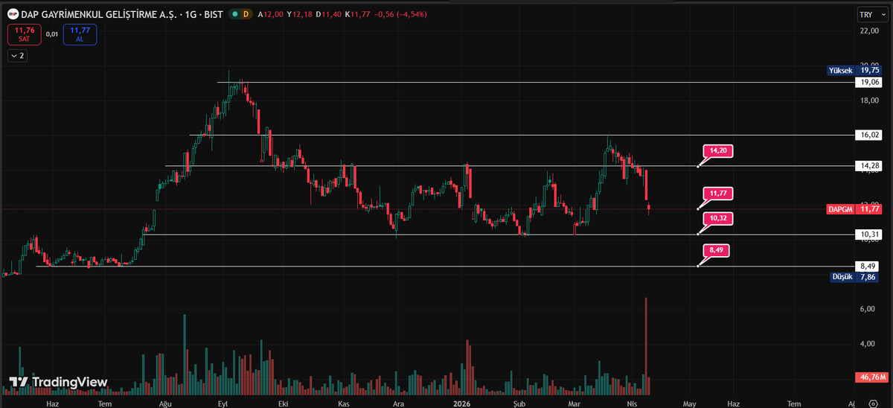
Task: Click the 2026 year label on time axis
Action: pos(462,403)
